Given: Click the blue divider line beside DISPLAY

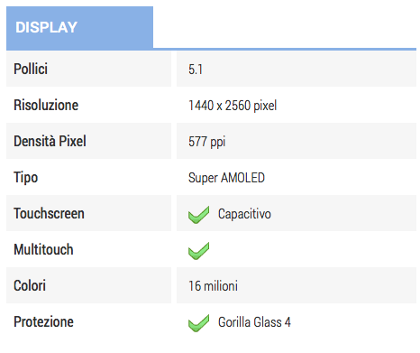Looking at the screenshot, I should coord(285,49).
